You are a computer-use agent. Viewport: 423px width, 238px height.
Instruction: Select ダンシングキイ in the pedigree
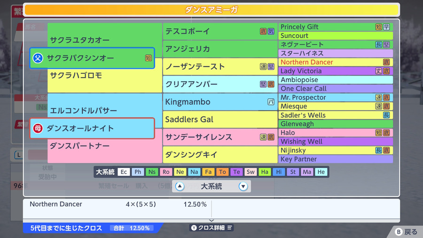pyautogui.click(x=220, y=155)
